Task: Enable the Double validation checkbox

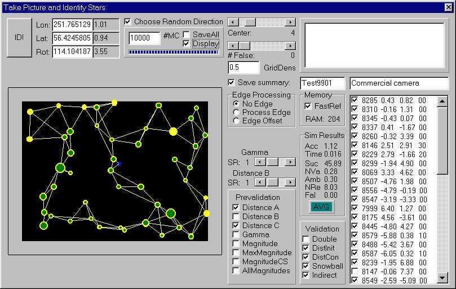Action: point(306,239)
